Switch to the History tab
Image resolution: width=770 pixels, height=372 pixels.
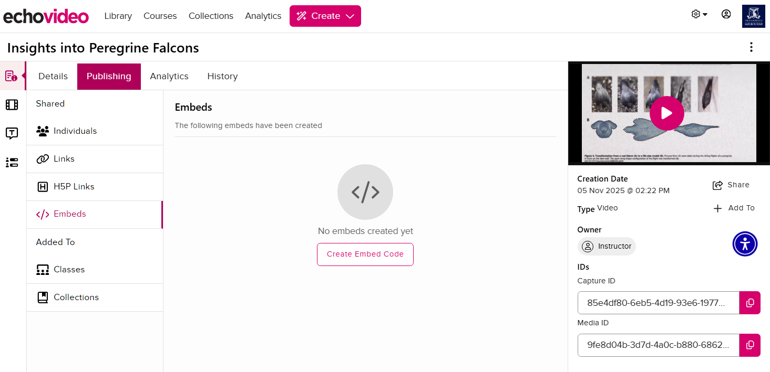coord(222,76)
